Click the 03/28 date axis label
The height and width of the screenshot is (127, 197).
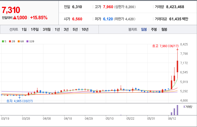click(x=26, y=119)
